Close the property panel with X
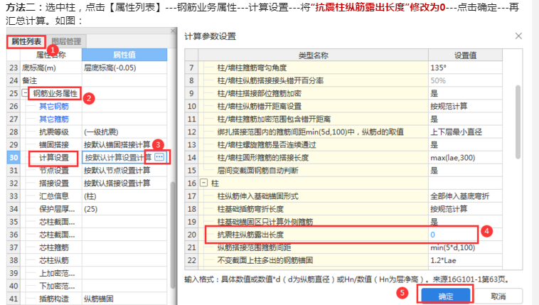 pyautogui.click(x=173, y=31)
